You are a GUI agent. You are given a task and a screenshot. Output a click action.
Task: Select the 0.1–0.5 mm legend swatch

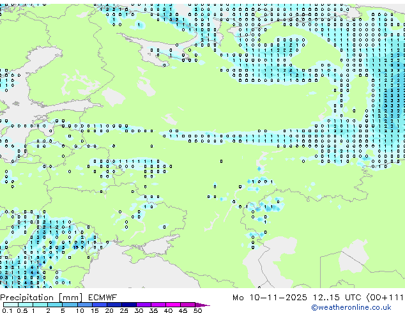(x=11, y=305)
